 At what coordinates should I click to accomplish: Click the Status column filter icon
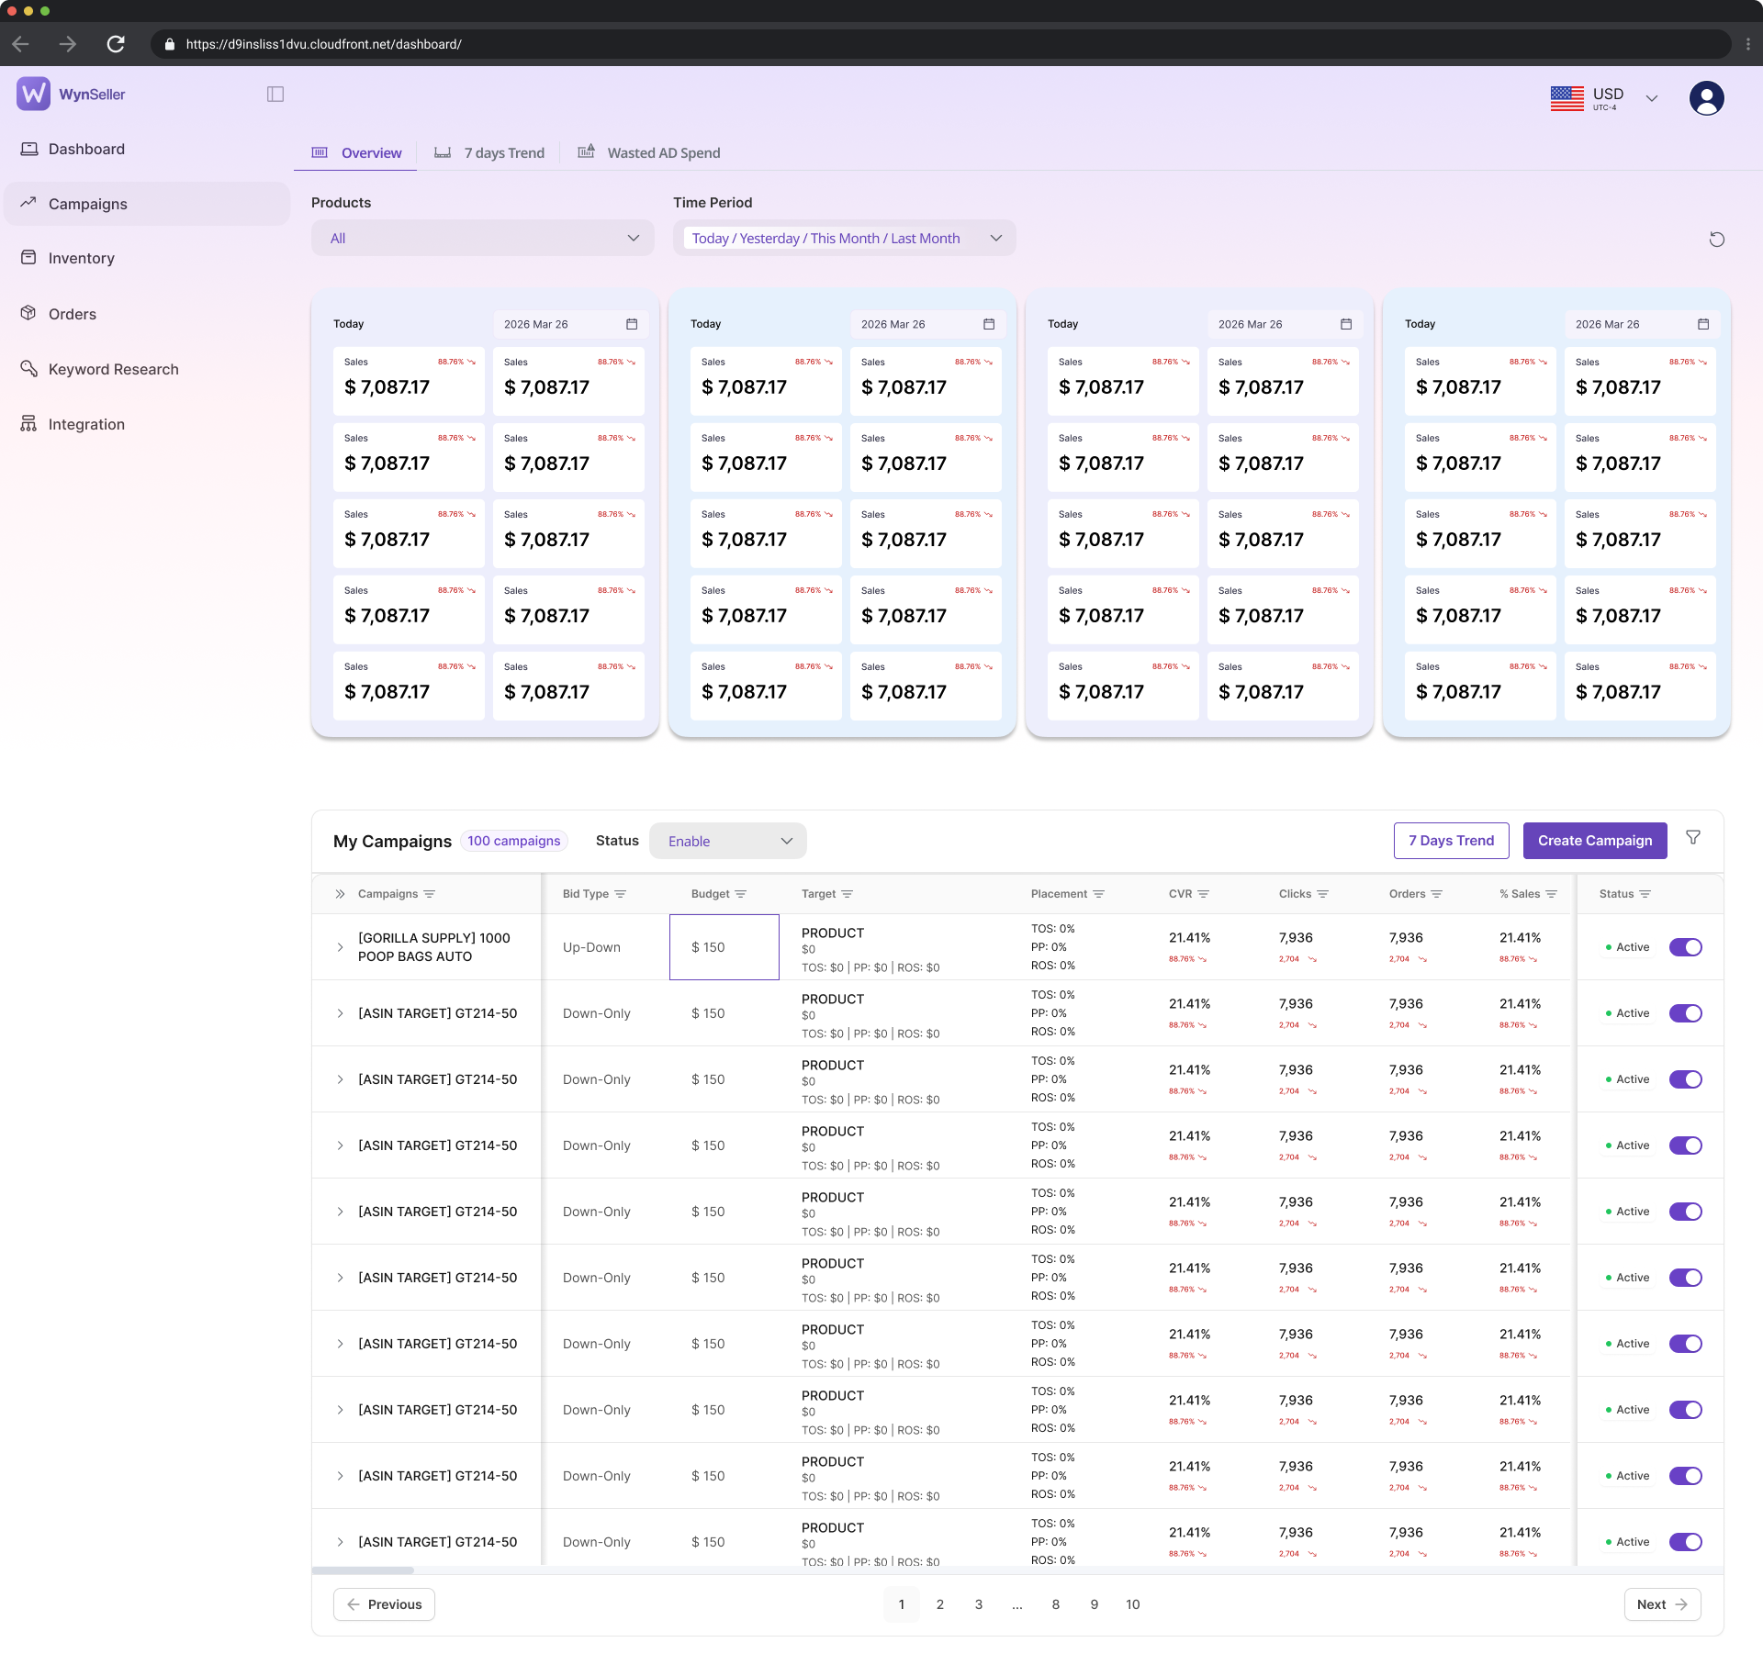(x=1645, y=894)
